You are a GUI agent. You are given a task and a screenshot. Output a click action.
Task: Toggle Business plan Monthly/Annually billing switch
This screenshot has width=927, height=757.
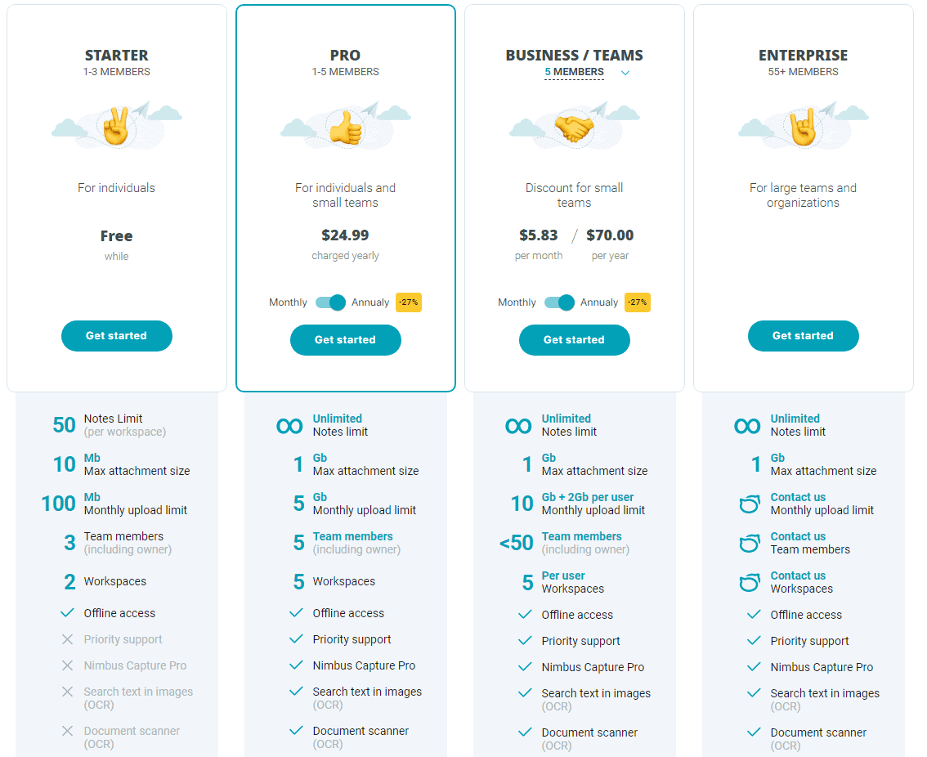[x=559, y=302]
